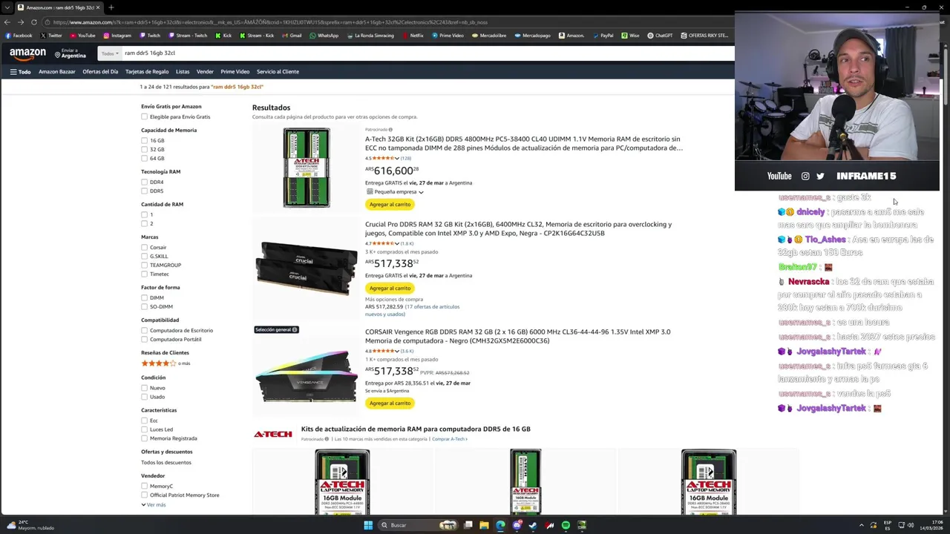Check the Luces Led feature filter
Image resolution: width=950 pixels, height=534 pixels.
click(x=144, y=429)
